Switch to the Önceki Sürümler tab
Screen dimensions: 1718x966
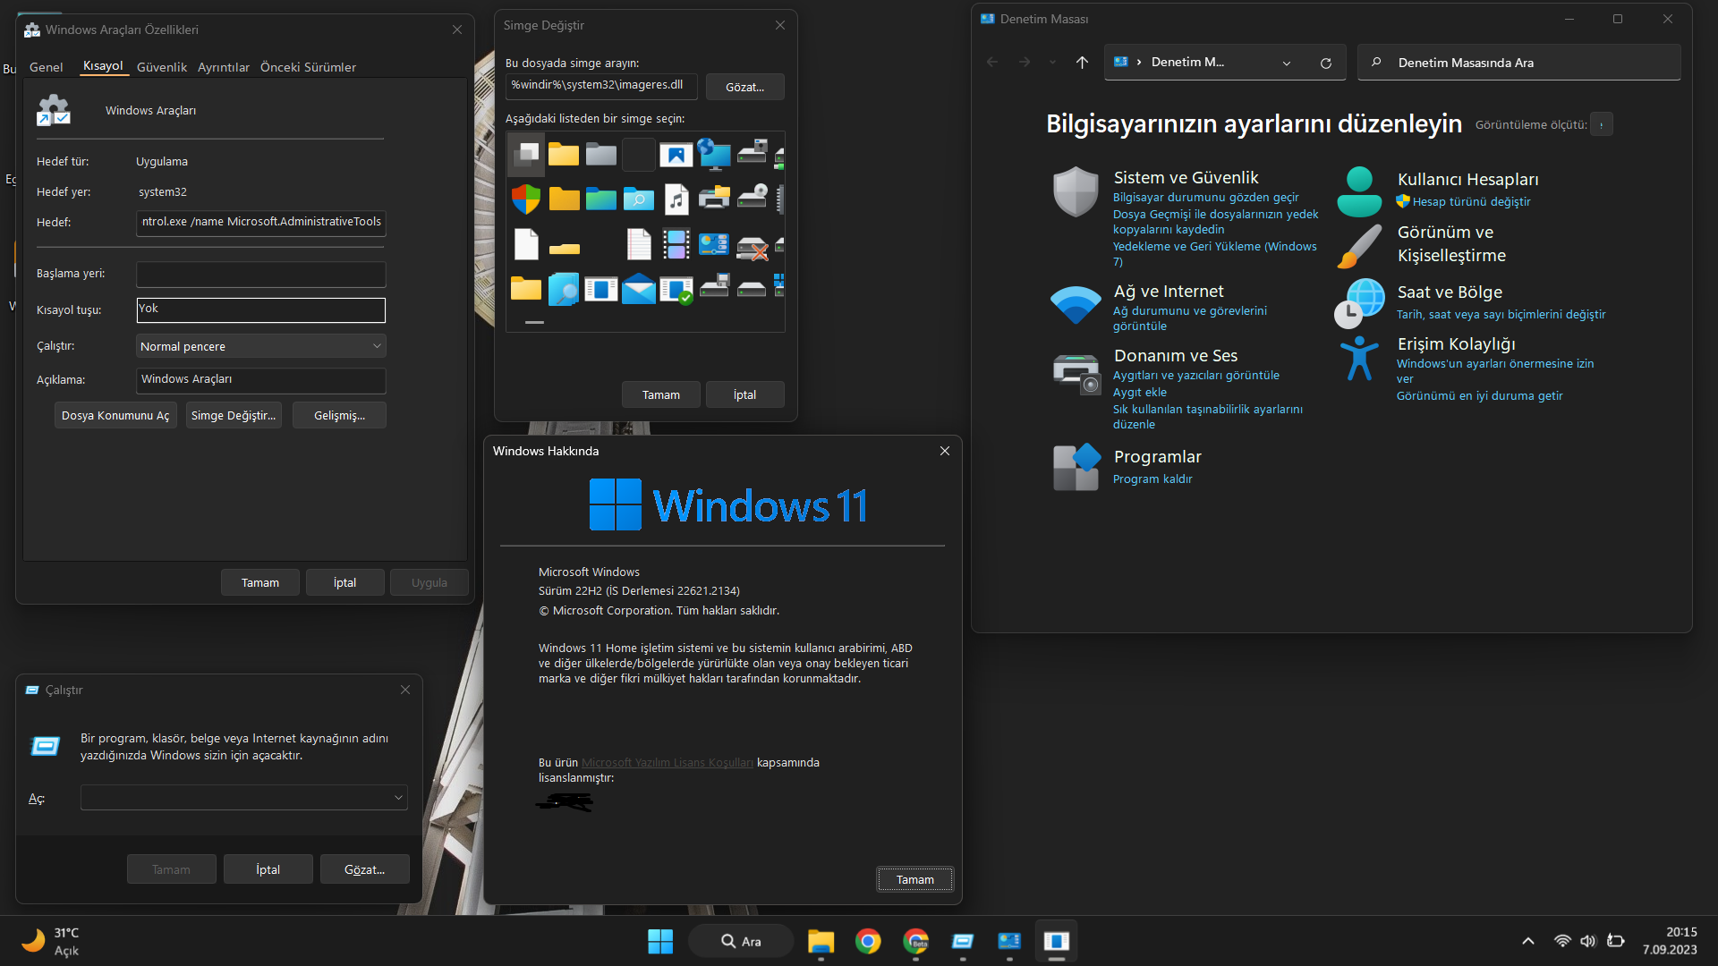pos(308,67)
